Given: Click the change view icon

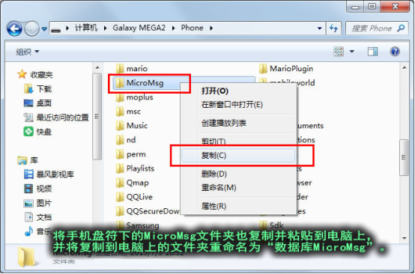Looking at the screenshot, I should pyautogui.click(x=339, y=52).
